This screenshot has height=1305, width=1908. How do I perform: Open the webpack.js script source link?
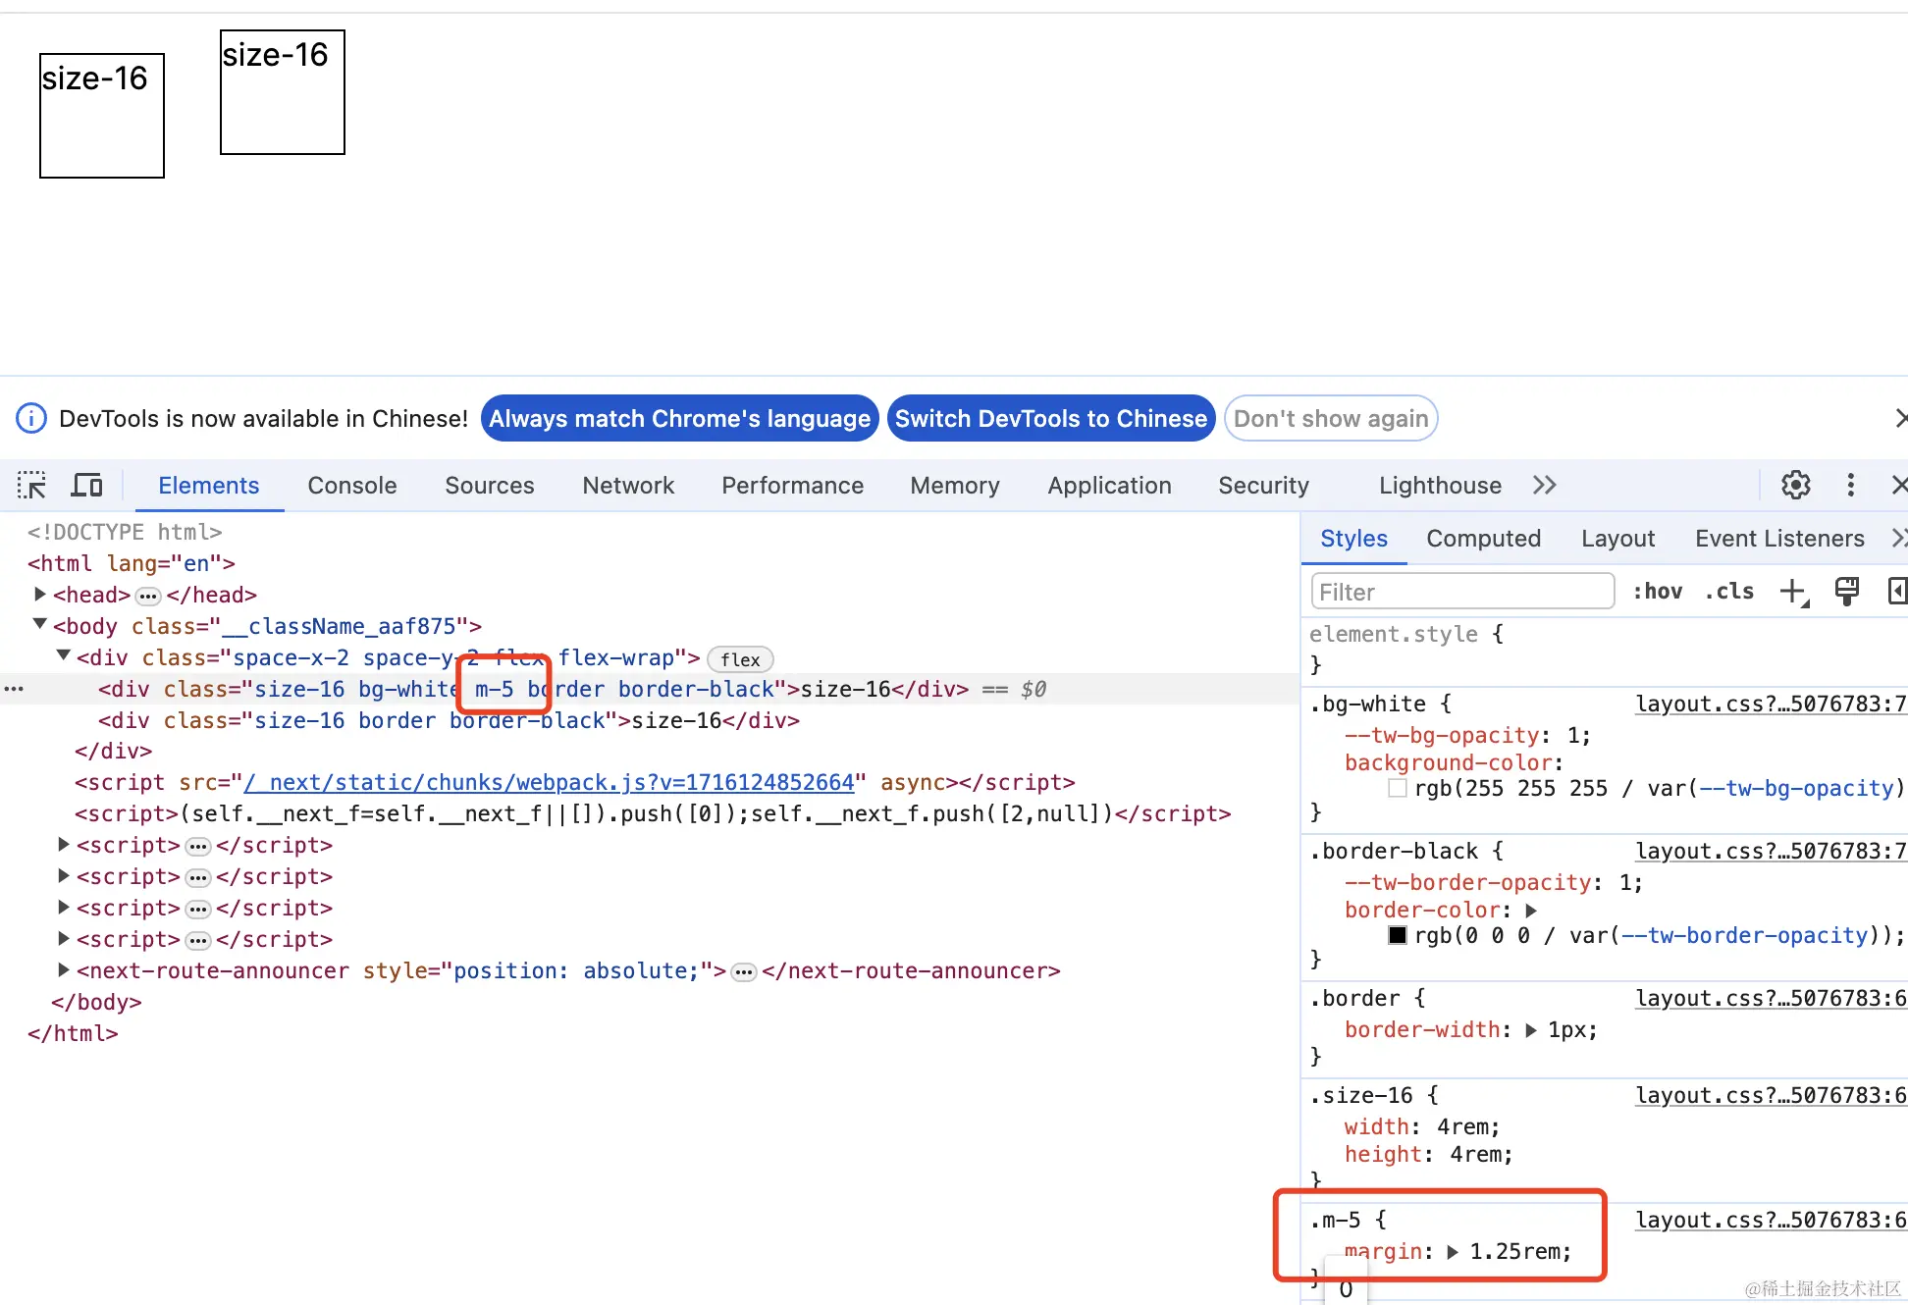550,782
